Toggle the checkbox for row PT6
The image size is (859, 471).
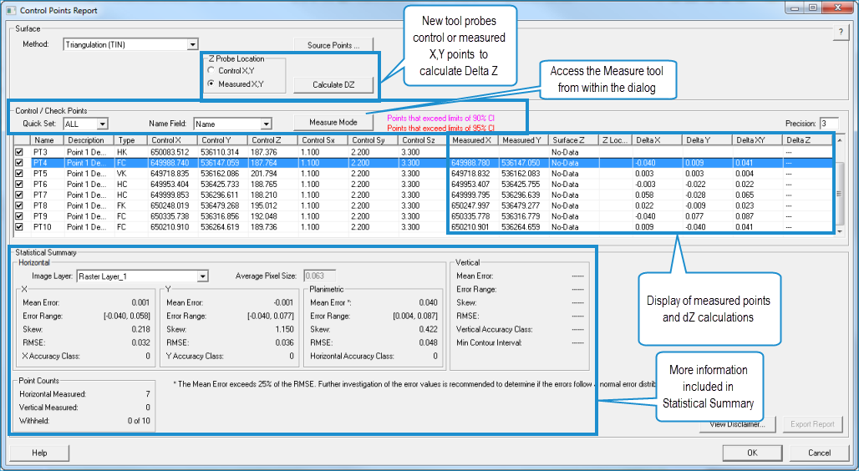[19, 184]
